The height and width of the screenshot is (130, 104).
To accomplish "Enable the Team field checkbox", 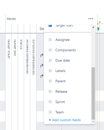I will click(x=50, y=112).
